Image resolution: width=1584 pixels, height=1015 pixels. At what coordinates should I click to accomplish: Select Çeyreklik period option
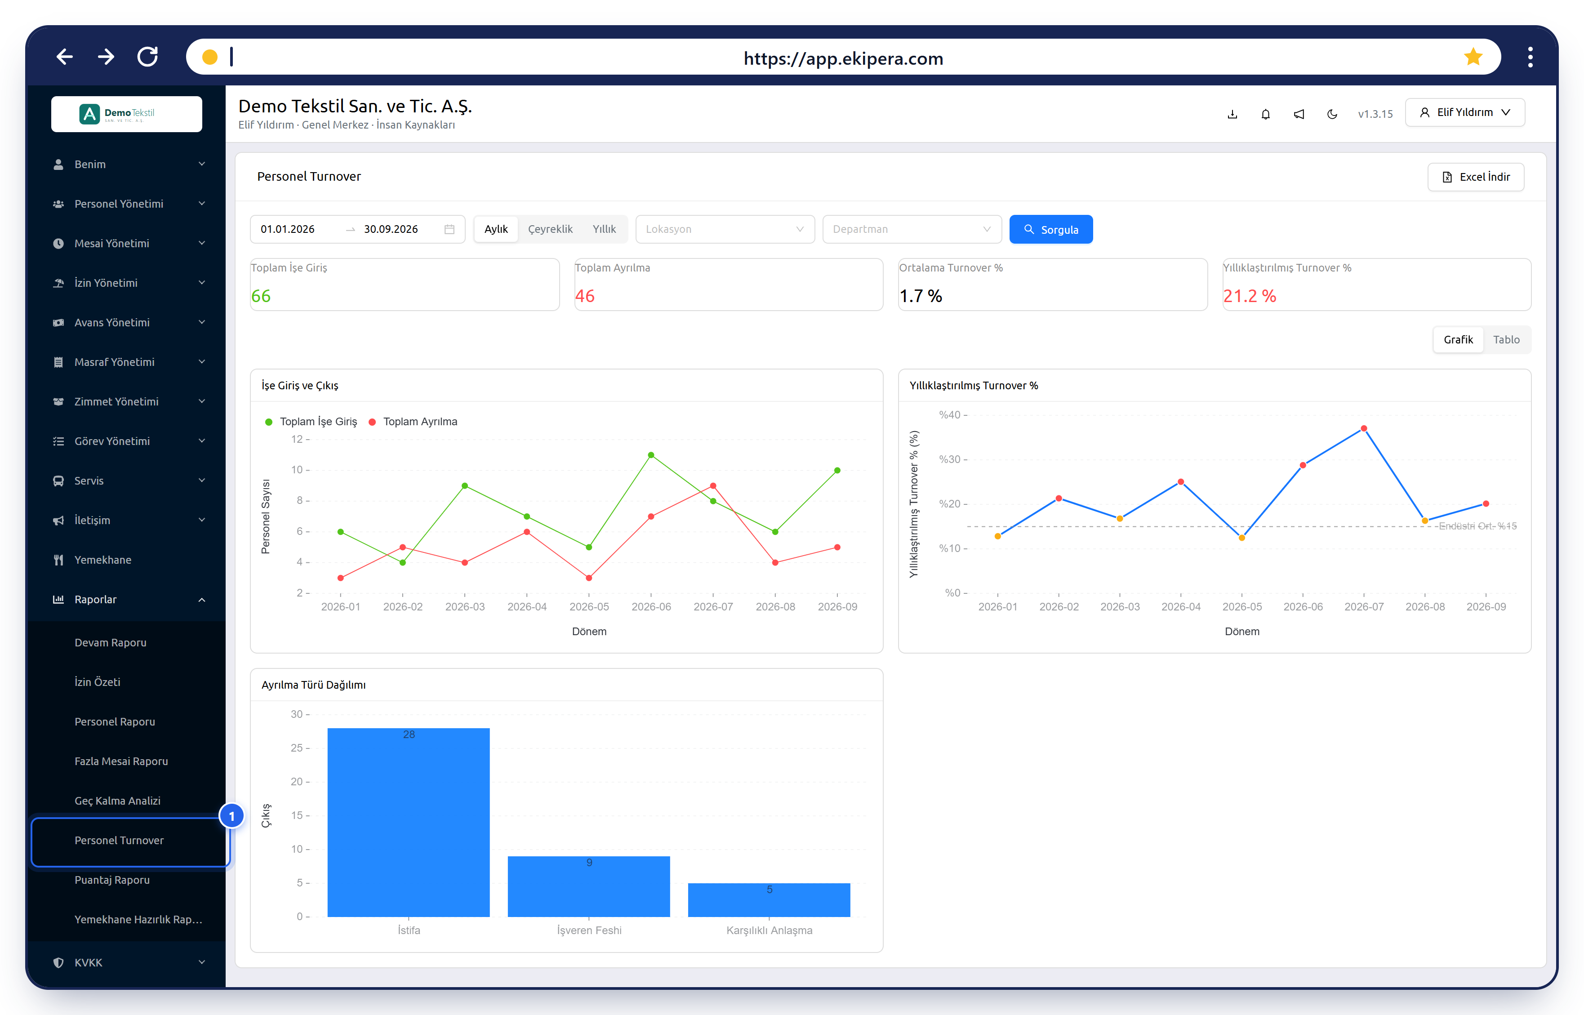pos(550,229)
